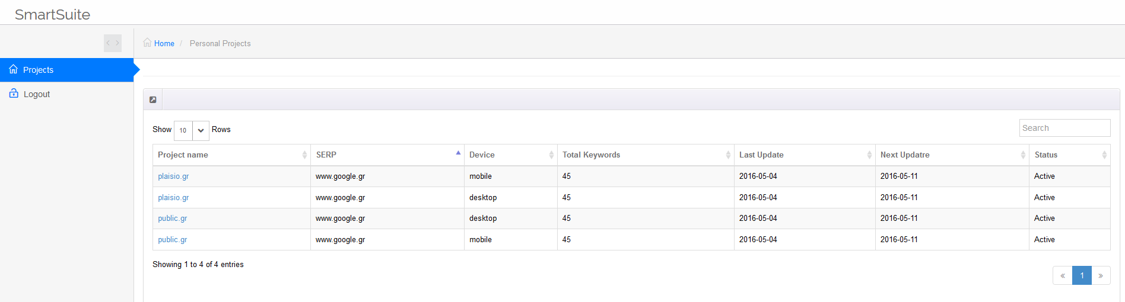The image size is (1125, 302).
Task: Click the Logout lock icon in sidebar
Action: pos(14,94)
